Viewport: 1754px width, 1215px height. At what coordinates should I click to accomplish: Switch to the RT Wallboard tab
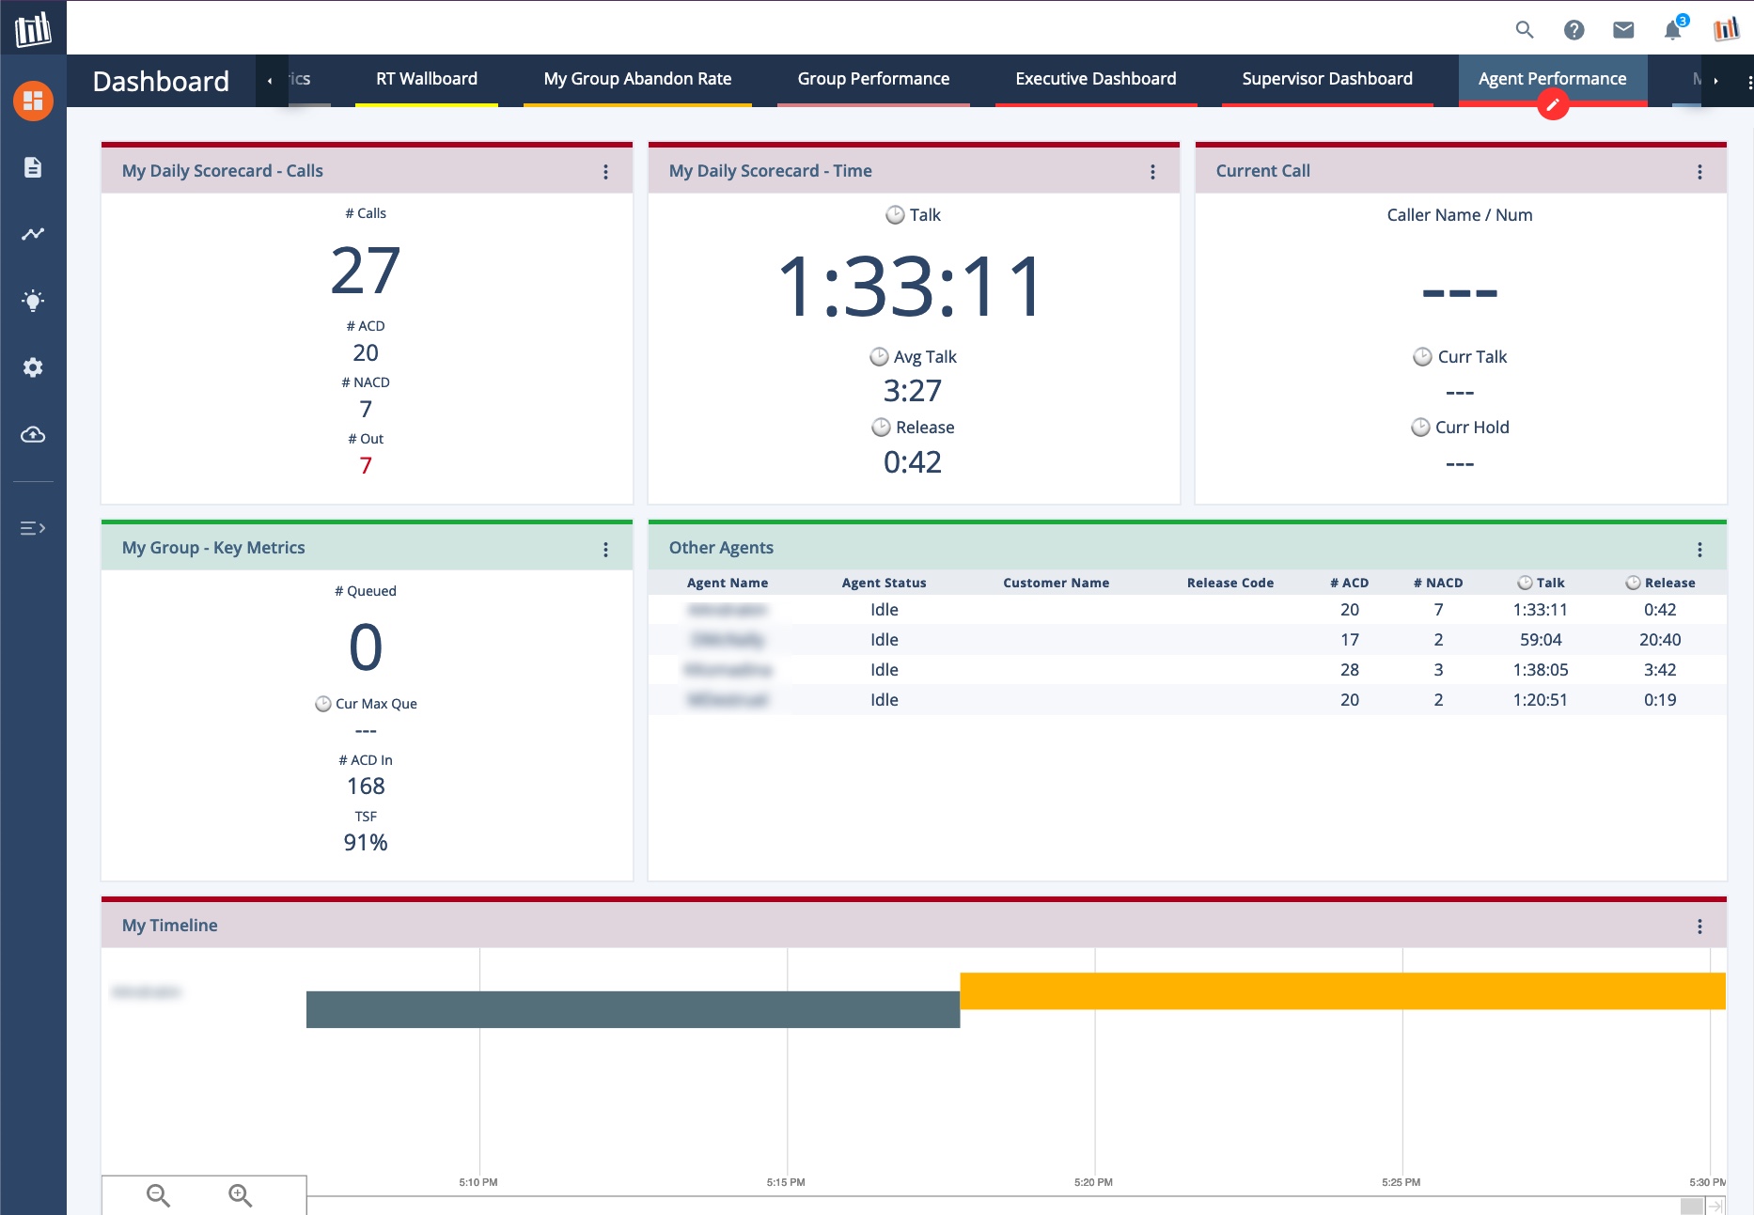pyautogui.click(x=427, y=79)
